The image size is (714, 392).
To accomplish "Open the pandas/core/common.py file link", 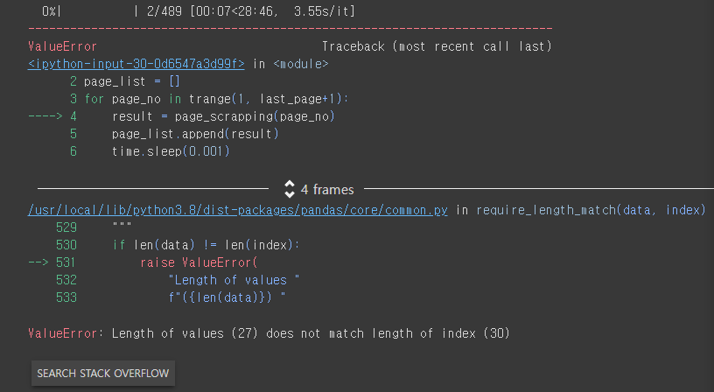I will click(x=238, y=210).
